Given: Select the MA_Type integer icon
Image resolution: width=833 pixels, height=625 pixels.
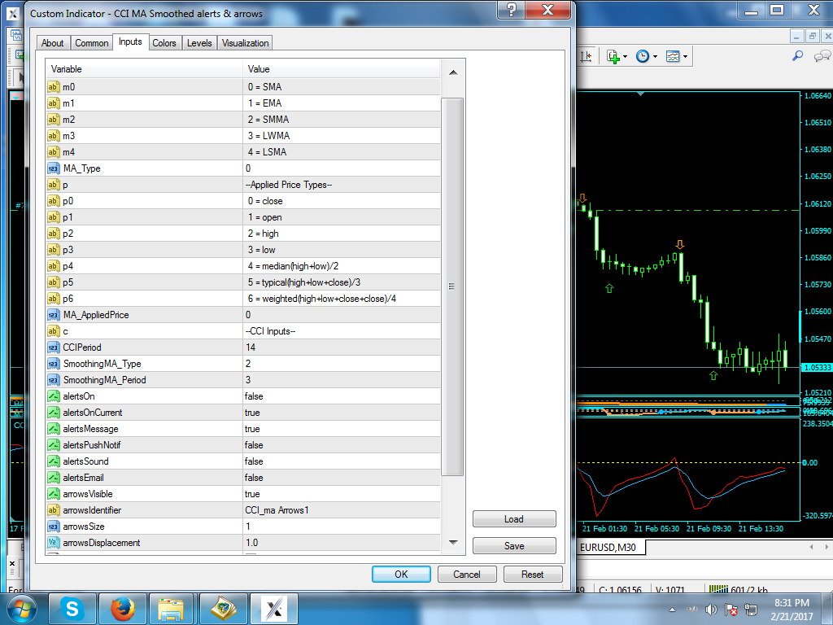Looking at the screenshot, I should click(x=54, y=168).
